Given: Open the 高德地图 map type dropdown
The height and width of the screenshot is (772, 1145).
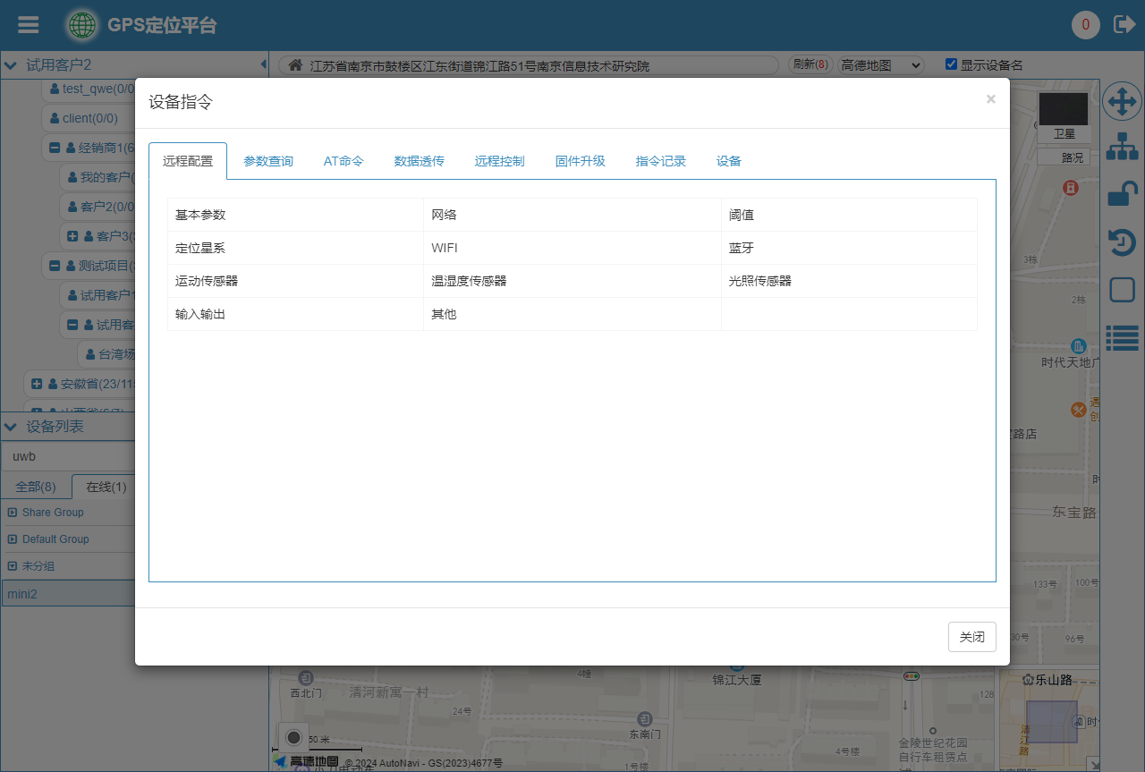Looking at the screenshot, I should [x=881, y=65].
